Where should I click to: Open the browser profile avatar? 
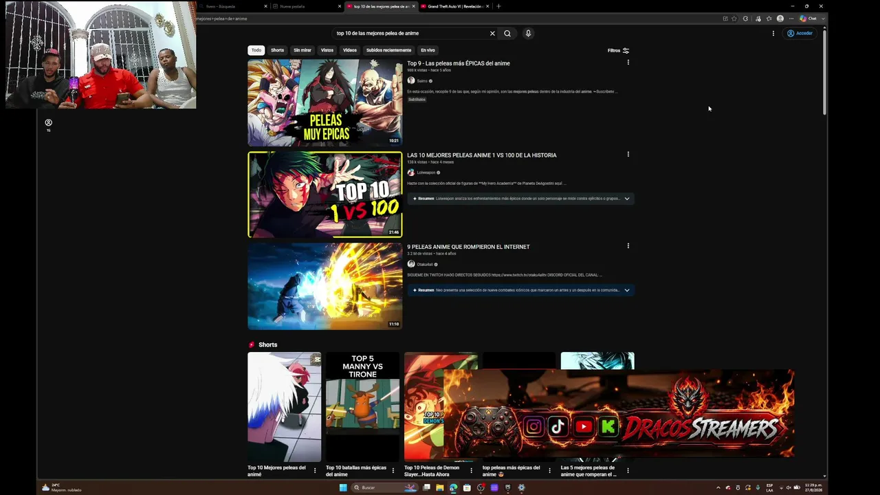(x=780, y=19)
